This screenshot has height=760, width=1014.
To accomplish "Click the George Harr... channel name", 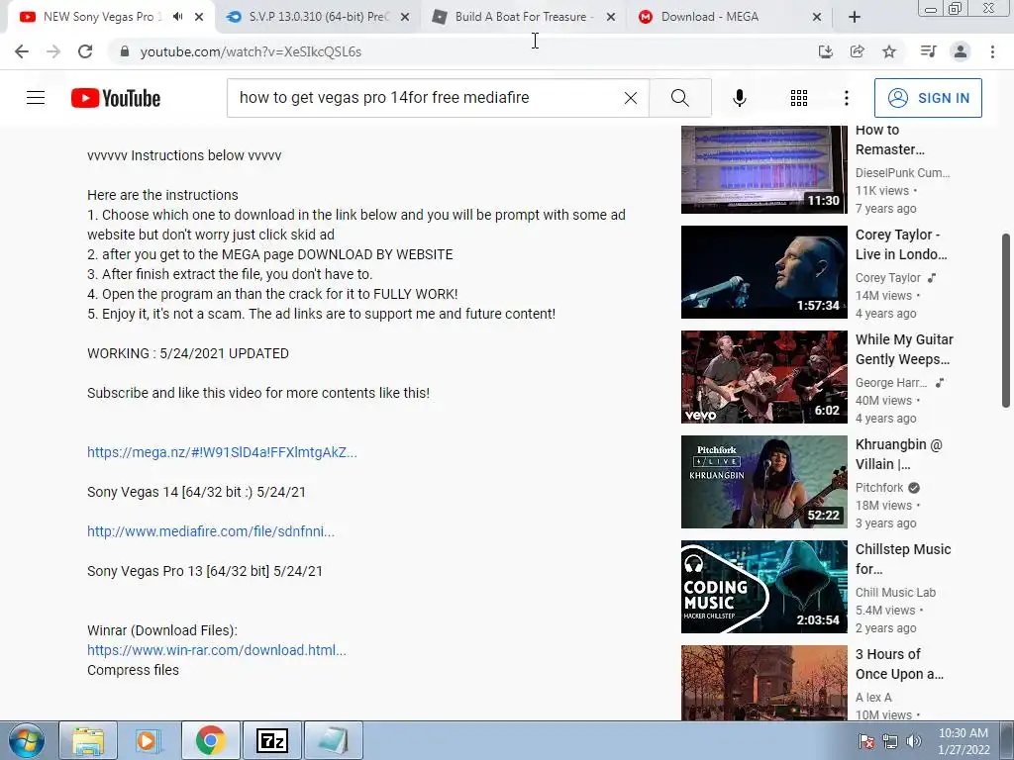I will tap(891, 383).
